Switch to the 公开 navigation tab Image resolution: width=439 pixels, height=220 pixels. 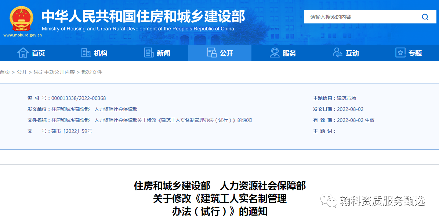pos(219,53)
